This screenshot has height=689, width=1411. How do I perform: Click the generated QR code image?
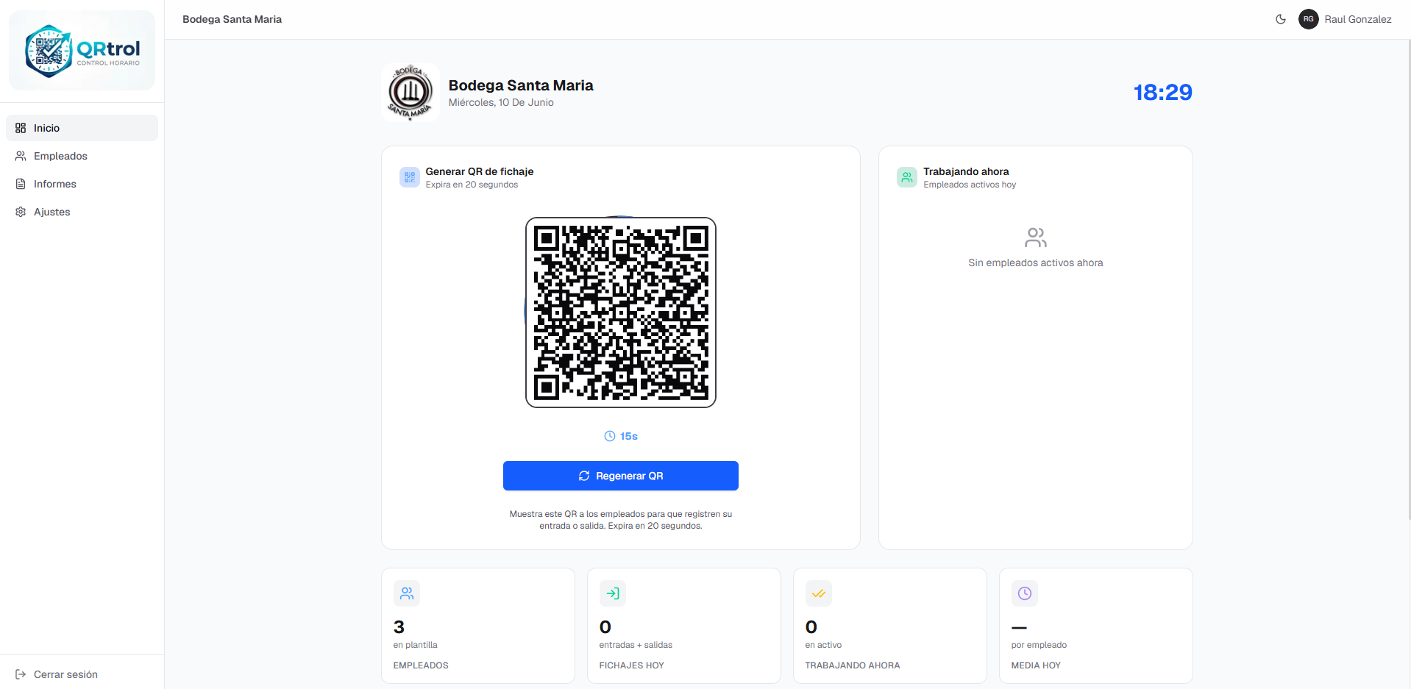pos(621,313)
